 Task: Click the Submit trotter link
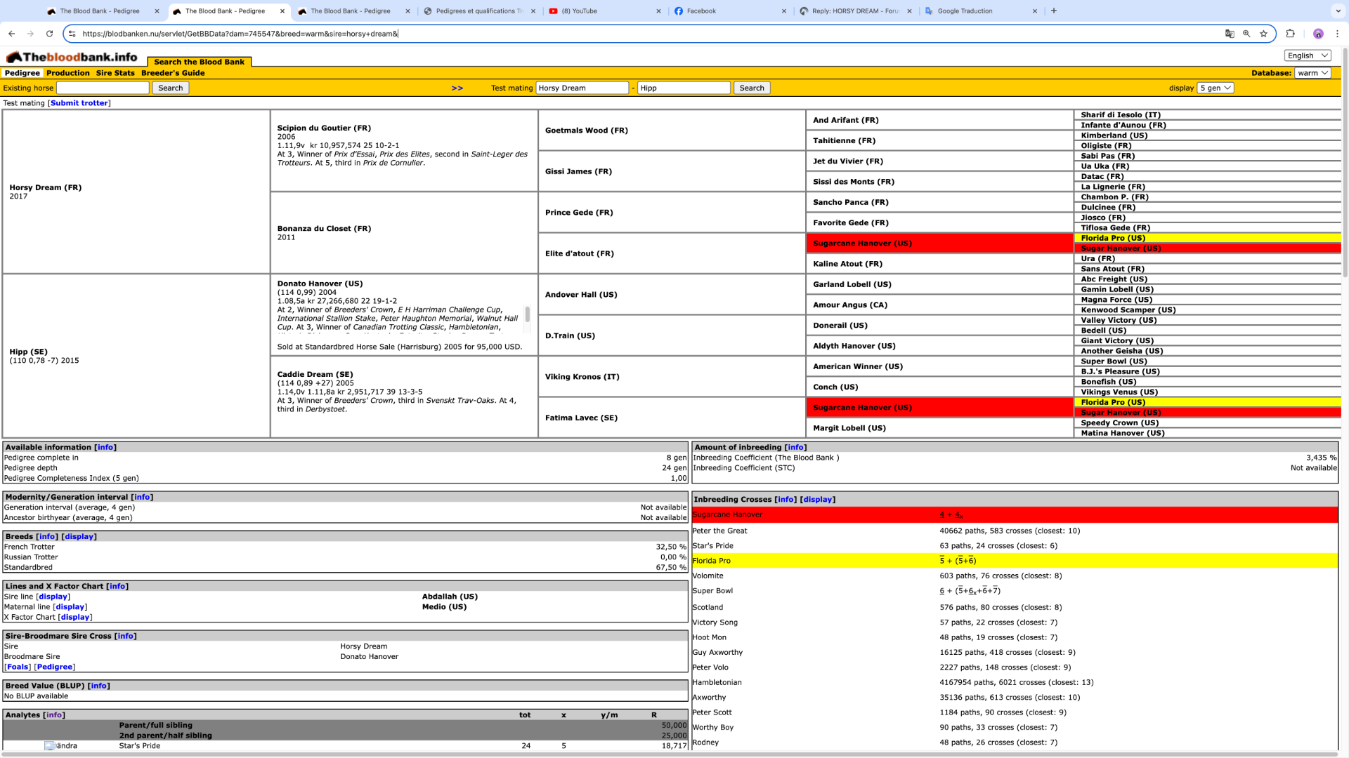tap(79, 103)
